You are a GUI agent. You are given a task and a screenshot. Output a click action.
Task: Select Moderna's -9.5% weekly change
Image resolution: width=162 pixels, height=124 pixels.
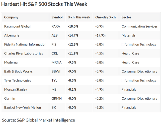[x=72, y=62]
